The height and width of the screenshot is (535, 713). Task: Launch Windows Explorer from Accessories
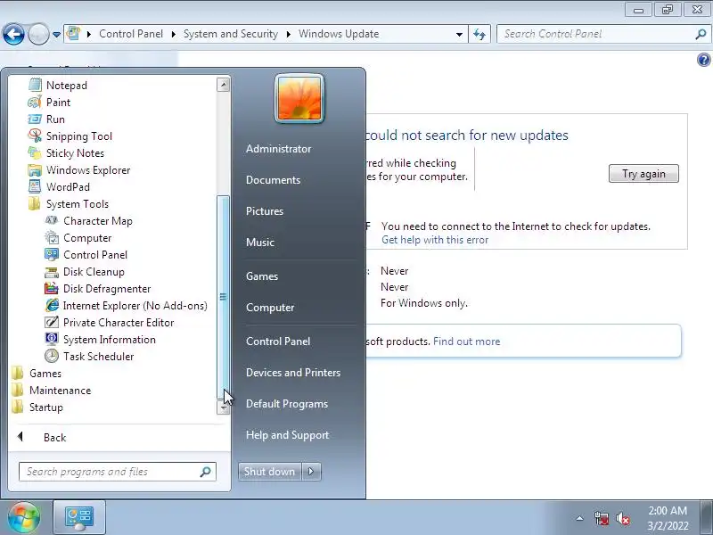click(79, 170)
